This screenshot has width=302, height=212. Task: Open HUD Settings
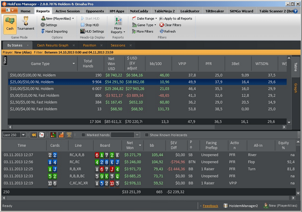tap(92, 31)
